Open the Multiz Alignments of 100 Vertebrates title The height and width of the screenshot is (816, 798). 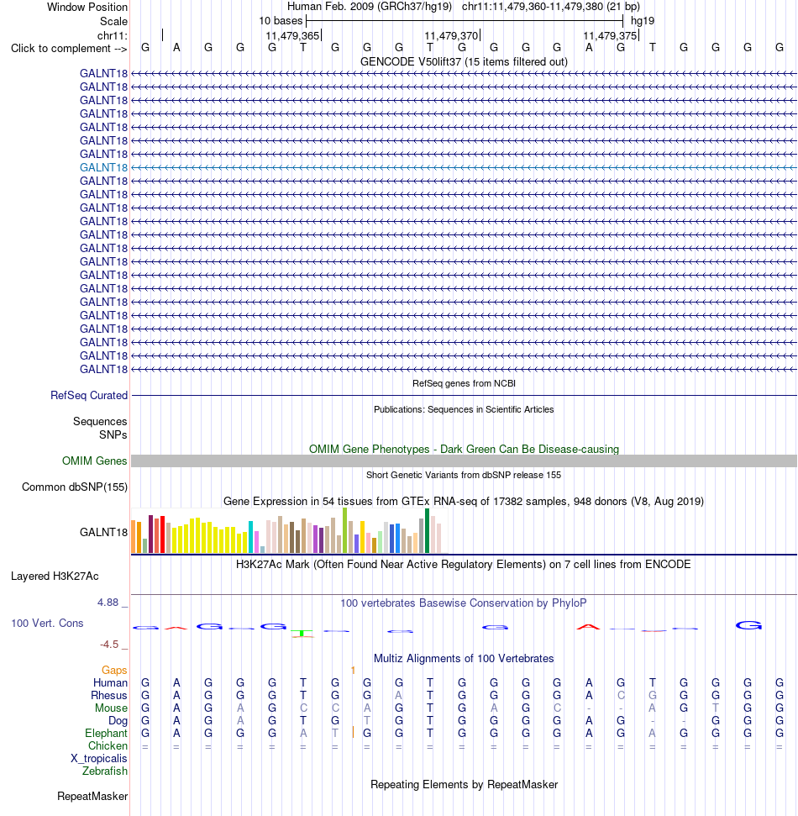click(x=464, y=659)
